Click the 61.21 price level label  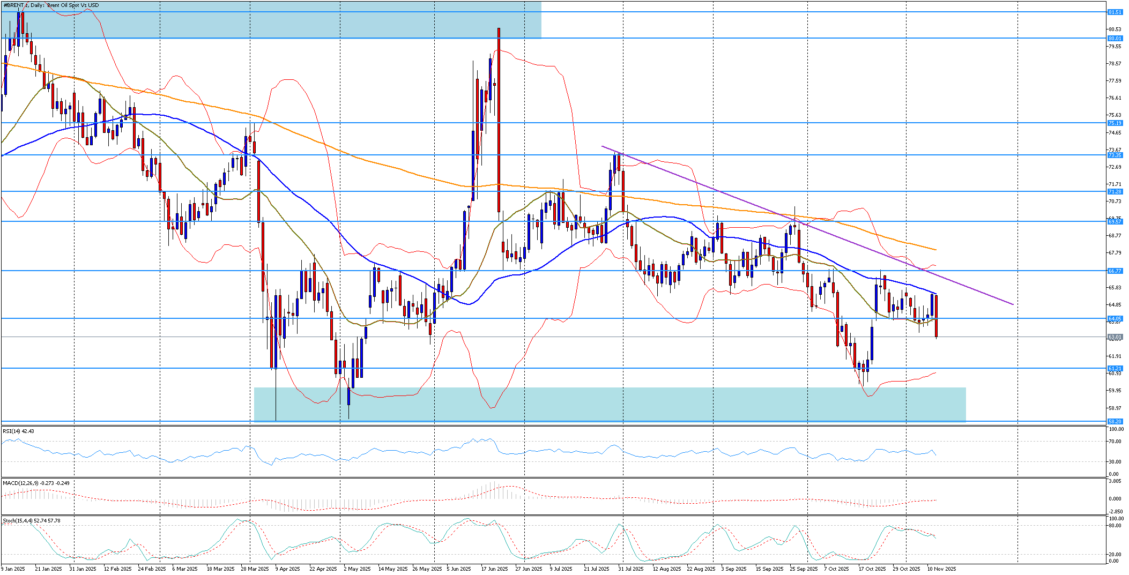(1115, 368)
